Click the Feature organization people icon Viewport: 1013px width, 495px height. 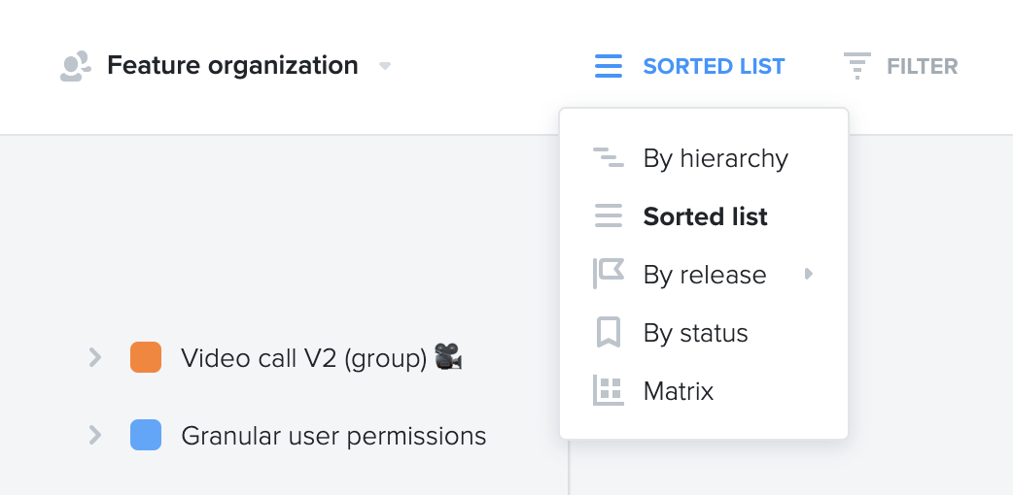(76, 66)
